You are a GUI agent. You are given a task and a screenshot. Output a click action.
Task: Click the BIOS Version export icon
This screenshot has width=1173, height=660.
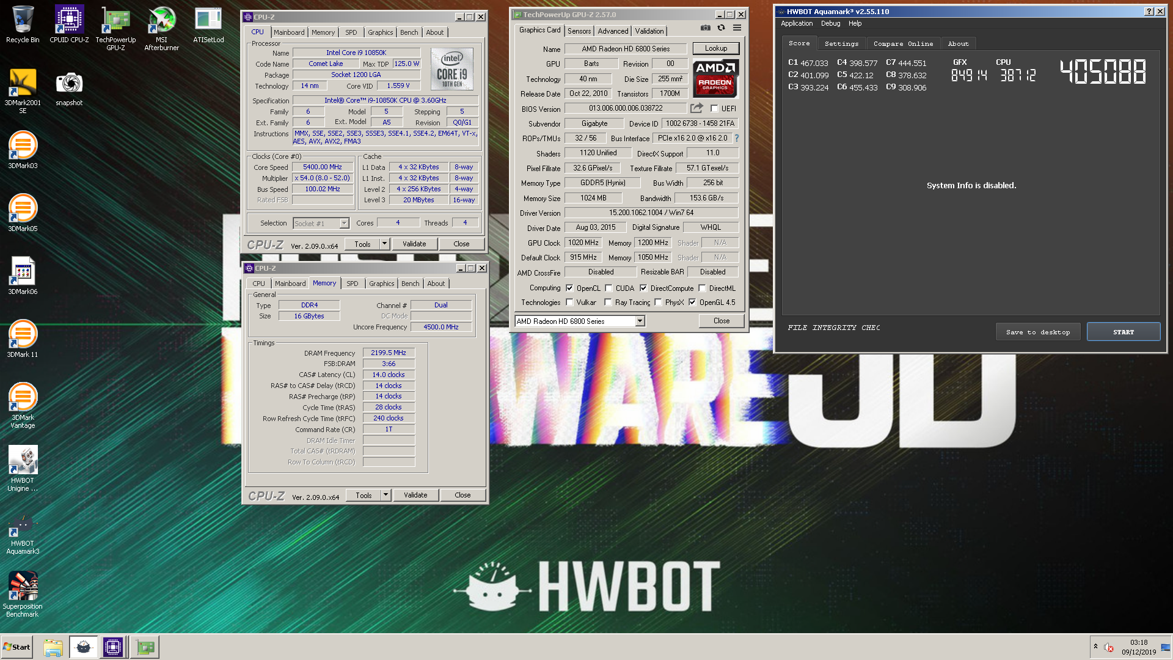696,108
